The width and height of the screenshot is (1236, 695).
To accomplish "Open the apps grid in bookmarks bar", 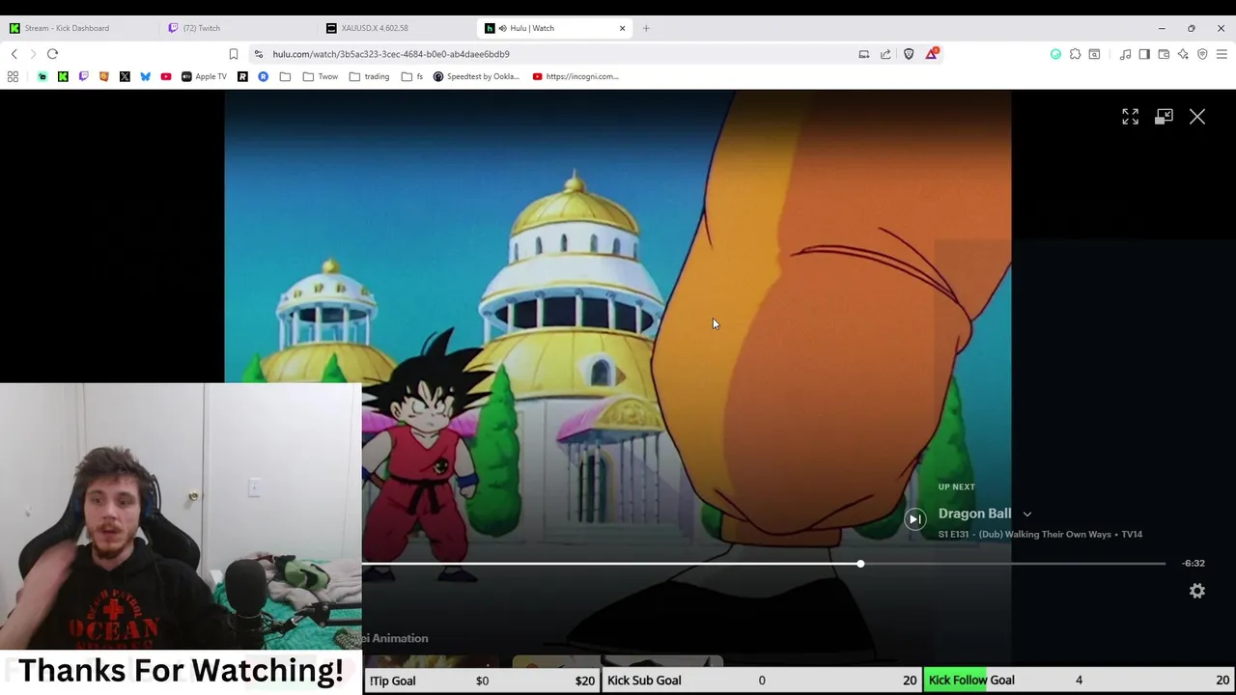I will tap(13, 76).
